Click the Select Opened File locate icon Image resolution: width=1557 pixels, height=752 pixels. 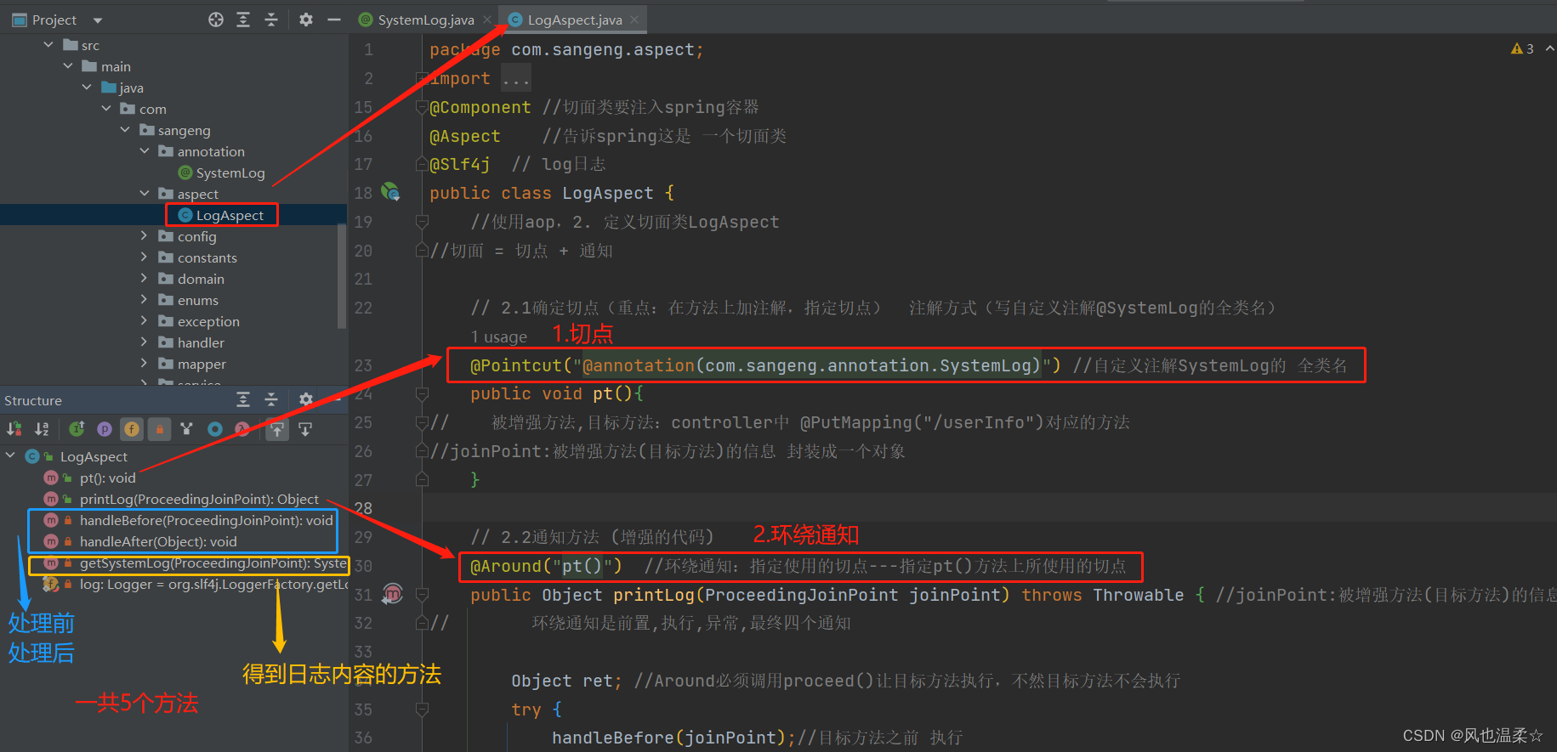point(216,20)
